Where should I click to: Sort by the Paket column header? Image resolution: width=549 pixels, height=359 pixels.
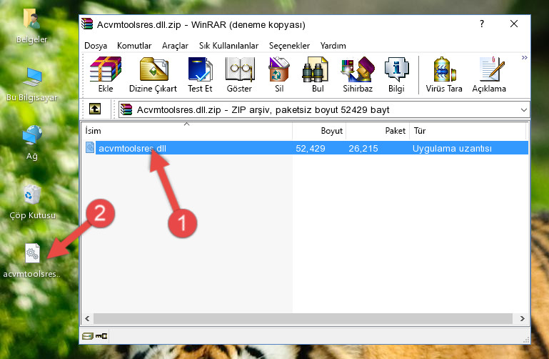378,131
